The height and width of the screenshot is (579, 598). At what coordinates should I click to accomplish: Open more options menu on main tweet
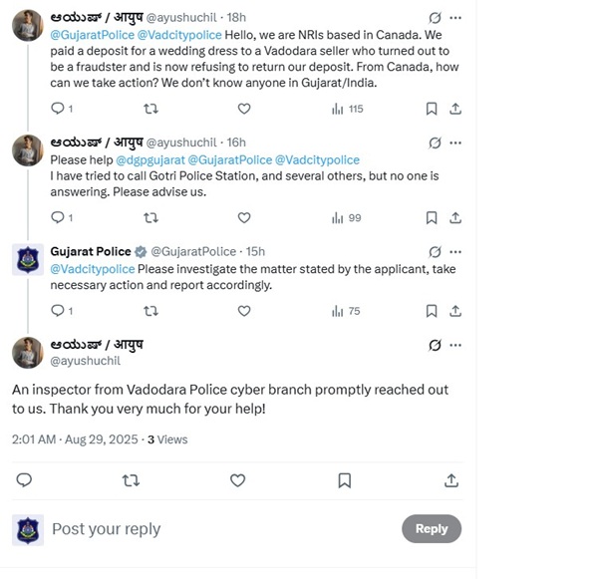coord(455,346)
